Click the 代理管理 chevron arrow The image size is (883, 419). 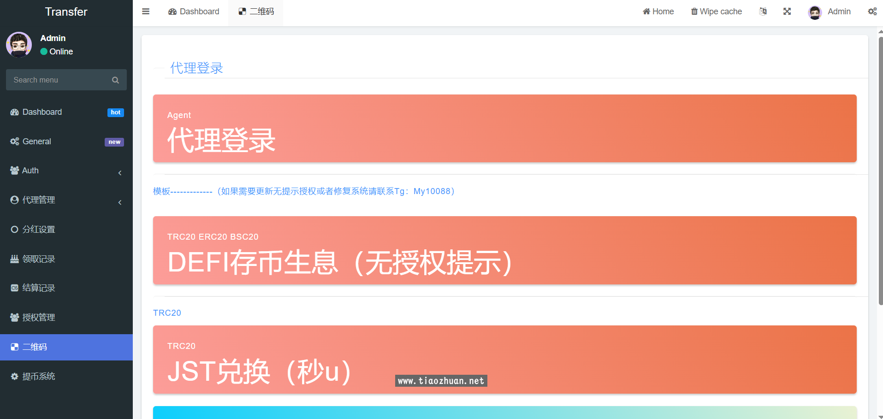[120, 202]
